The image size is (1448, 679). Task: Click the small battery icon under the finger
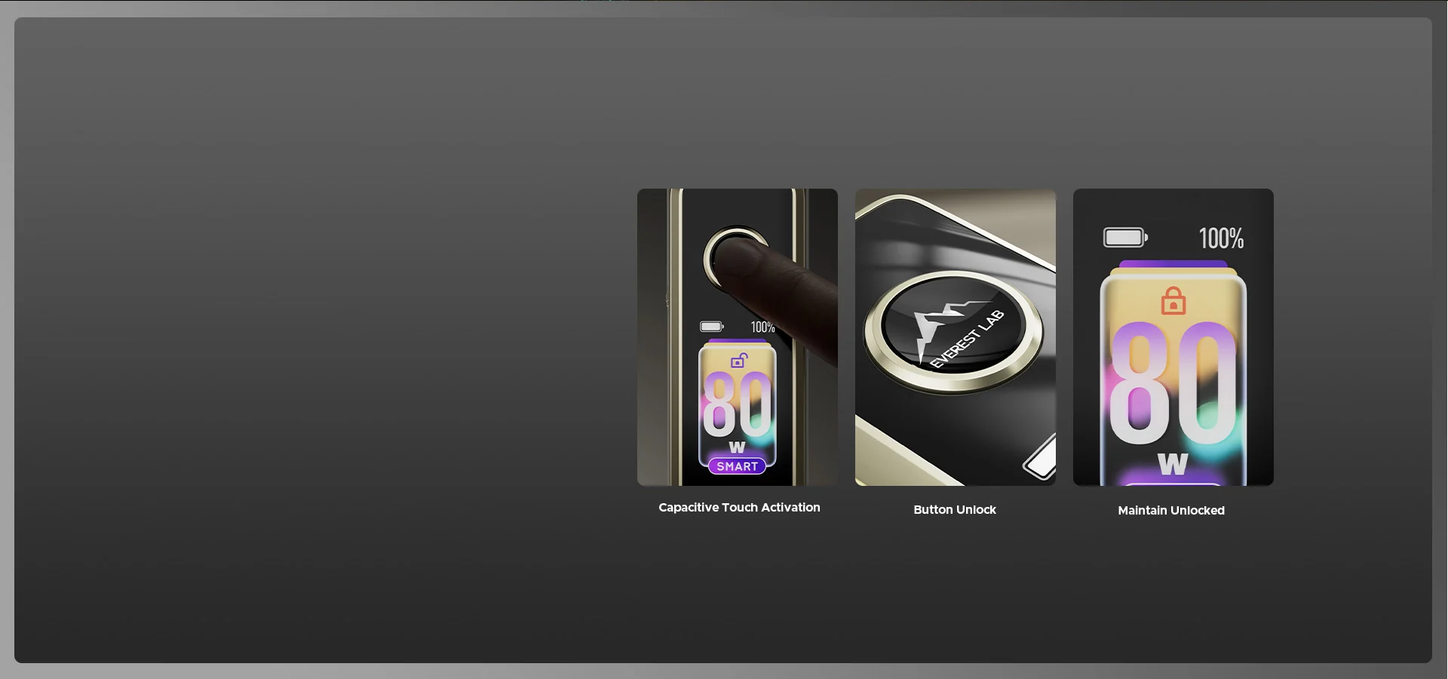pyautogui.click(x=711, y=327)
